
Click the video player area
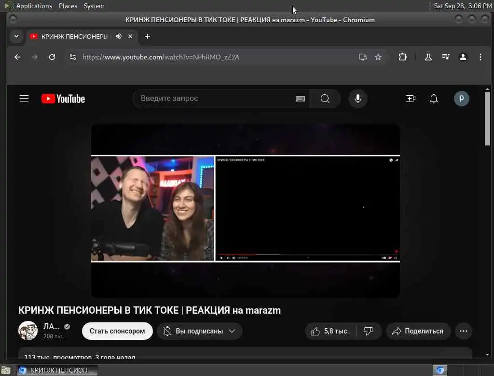[246, 210]
